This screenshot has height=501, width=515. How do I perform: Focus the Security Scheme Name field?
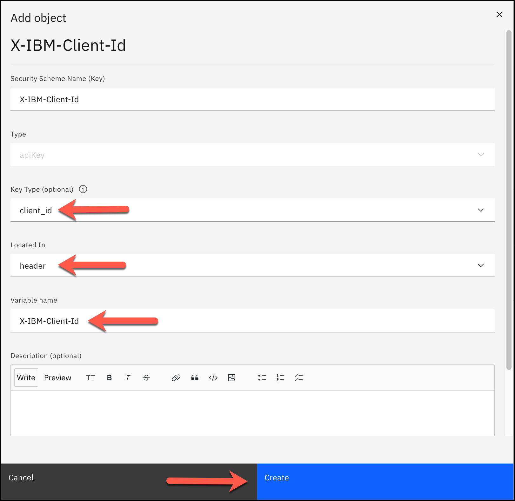(x=252, y=99)
